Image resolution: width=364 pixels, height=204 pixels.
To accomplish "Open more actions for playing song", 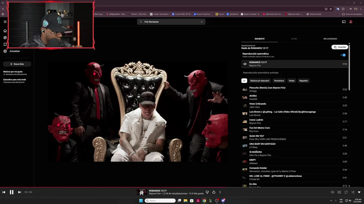I will coord(220,192).
